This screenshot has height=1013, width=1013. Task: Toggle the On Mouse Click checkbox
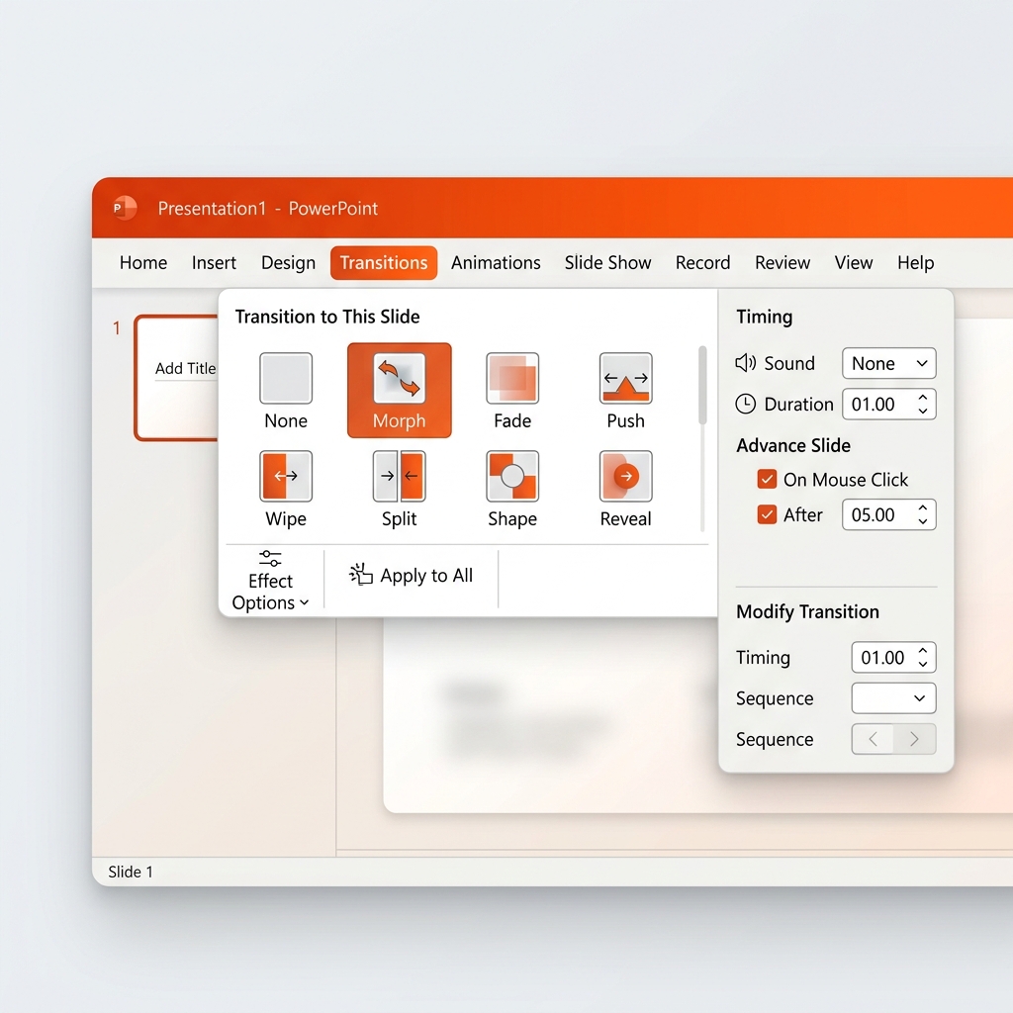pyautogui.click(x=767, y=480)
